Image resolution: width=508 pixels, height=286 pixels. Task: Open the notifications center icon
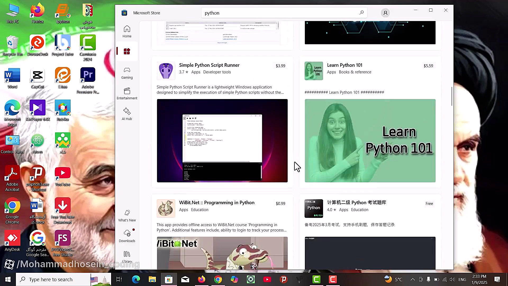(x=497, y=279)
